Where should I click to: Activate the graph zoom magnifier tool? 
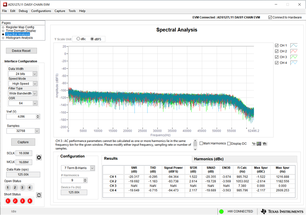[x=259, y=144]
